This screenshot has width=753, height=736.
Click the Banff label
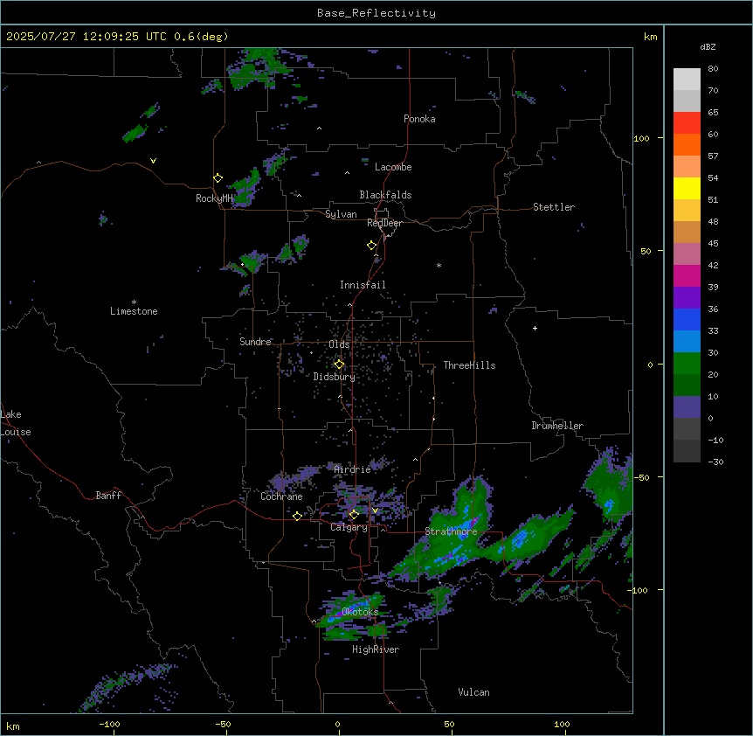(x=108, y=496)
